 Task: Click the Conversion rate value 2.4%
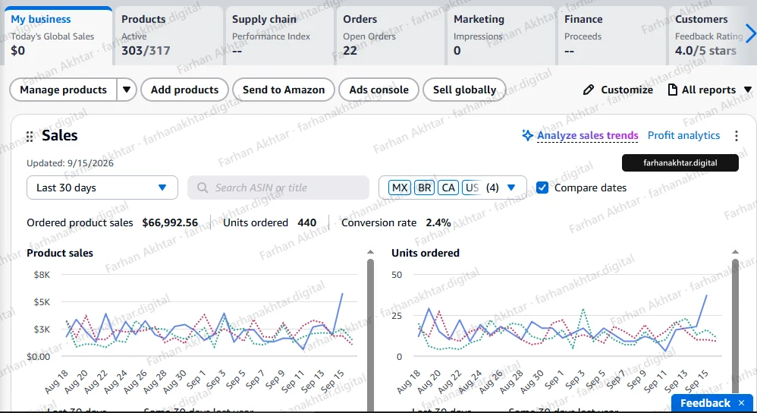coord(438,222)
